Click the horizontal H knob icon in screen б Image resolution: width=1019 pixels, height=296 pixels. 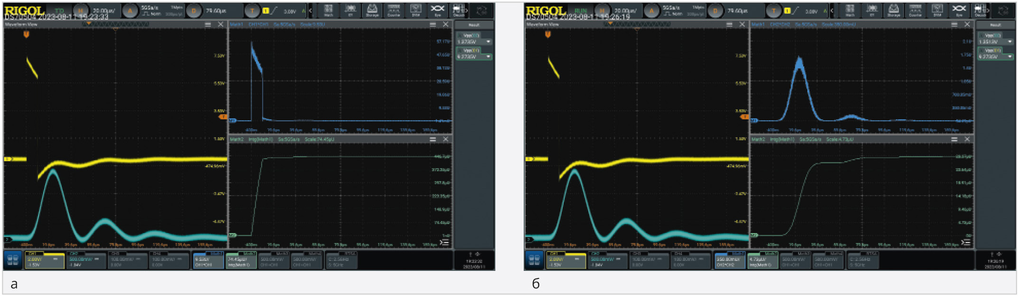tap(602, 10)
